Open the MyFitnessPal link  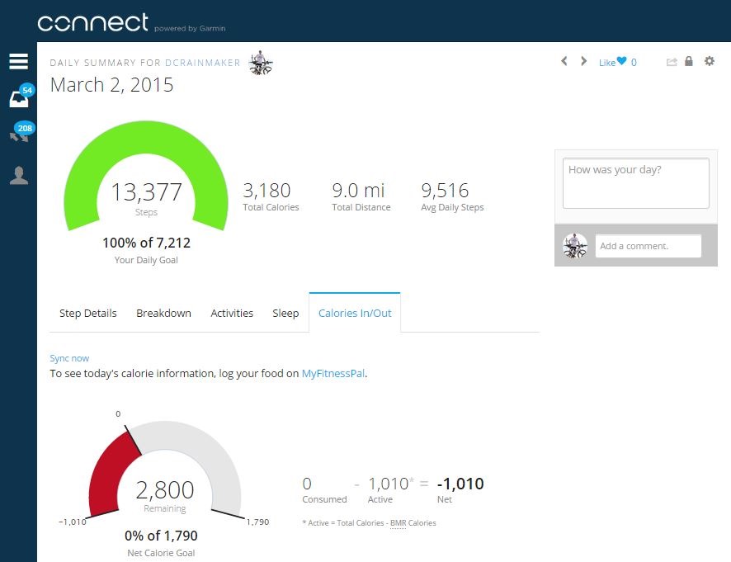[x=332, y=374]
